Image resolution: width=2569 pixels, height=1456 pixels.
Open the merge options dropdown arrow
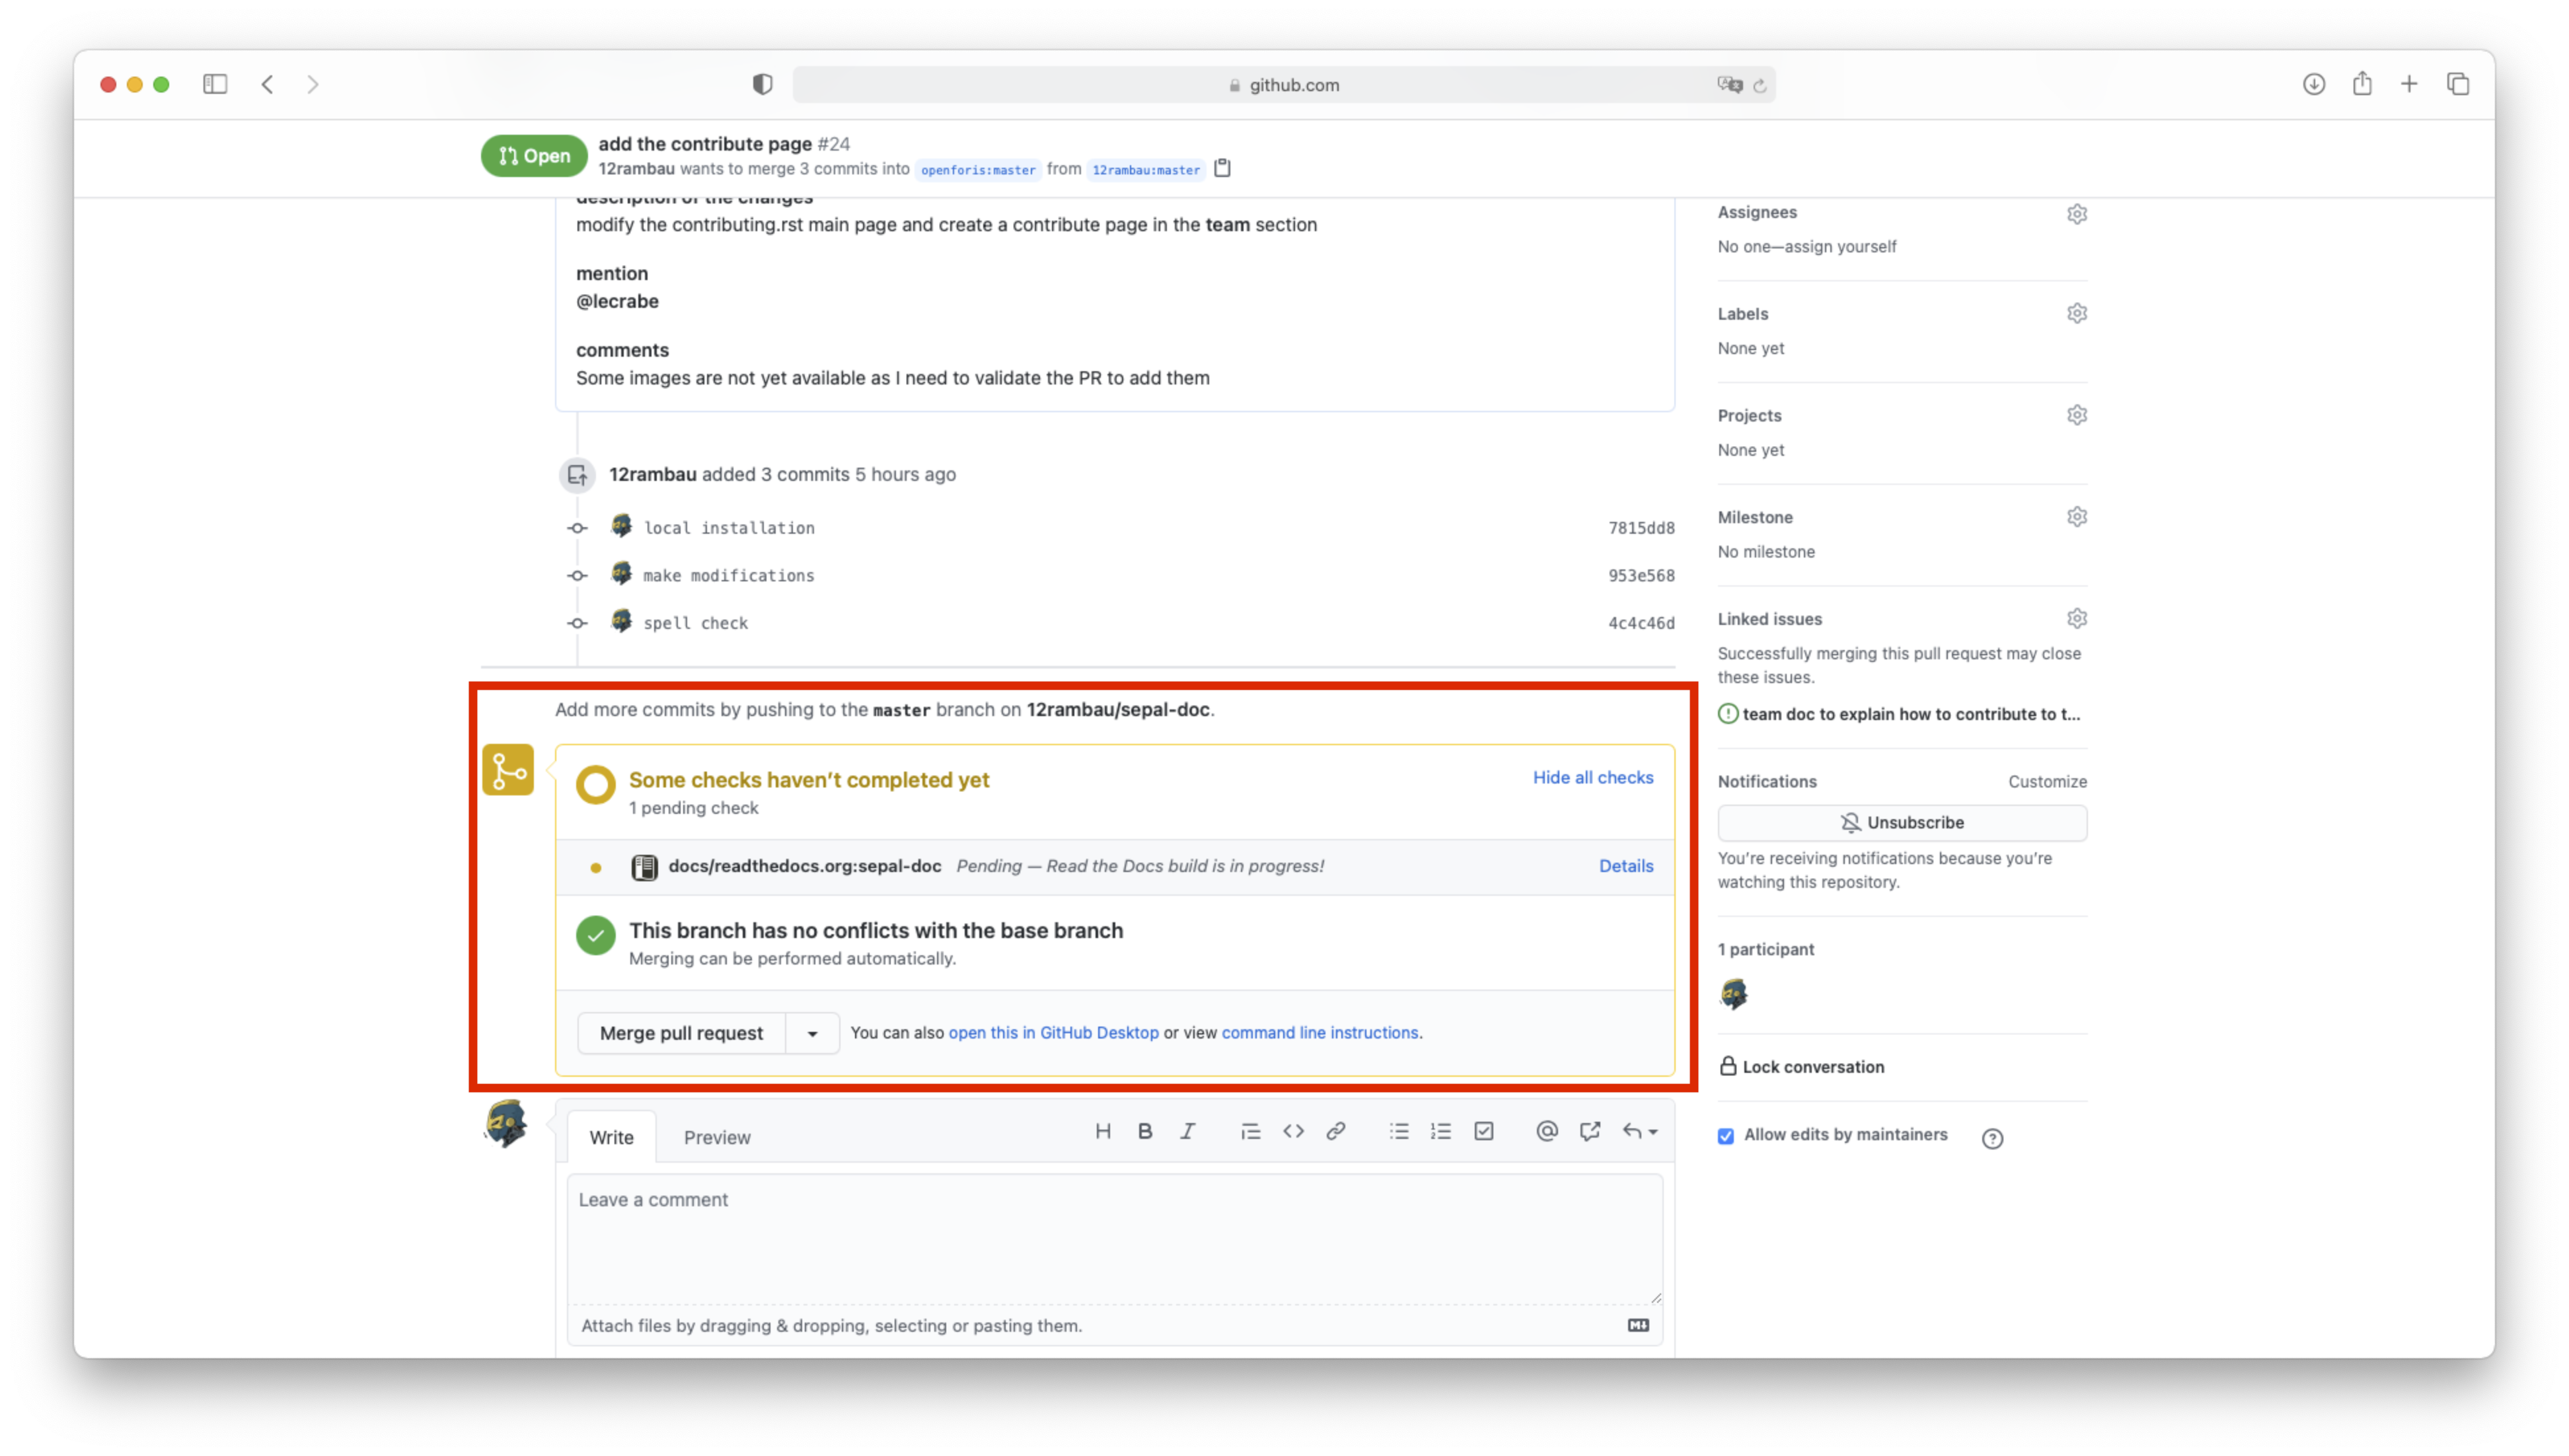(812, 1033)
